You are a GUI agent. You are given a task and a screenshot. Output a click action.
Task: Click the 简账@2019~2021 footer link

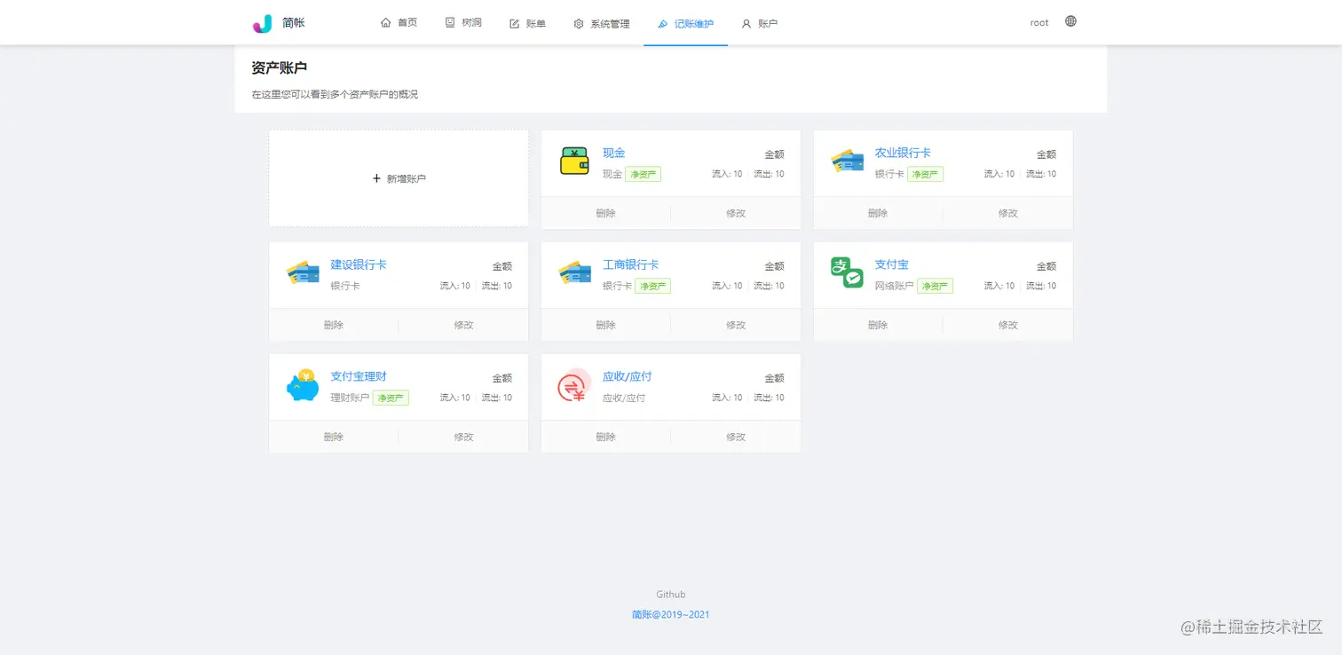click(x=671, y=614)
